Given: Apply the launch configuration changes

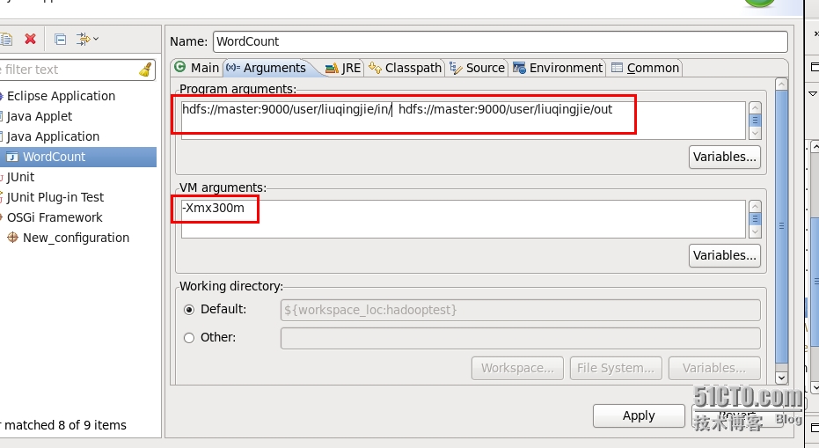Looking at the screenshot, I should pos(639,416).
